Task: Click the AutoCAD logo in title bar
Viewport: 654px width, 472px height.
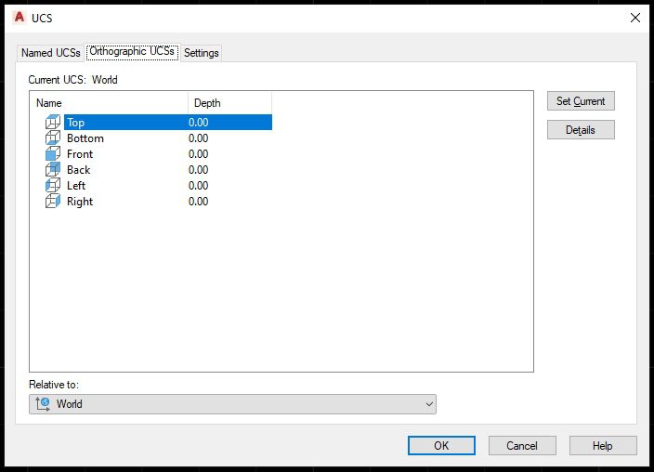Action: tap(18, 18)
